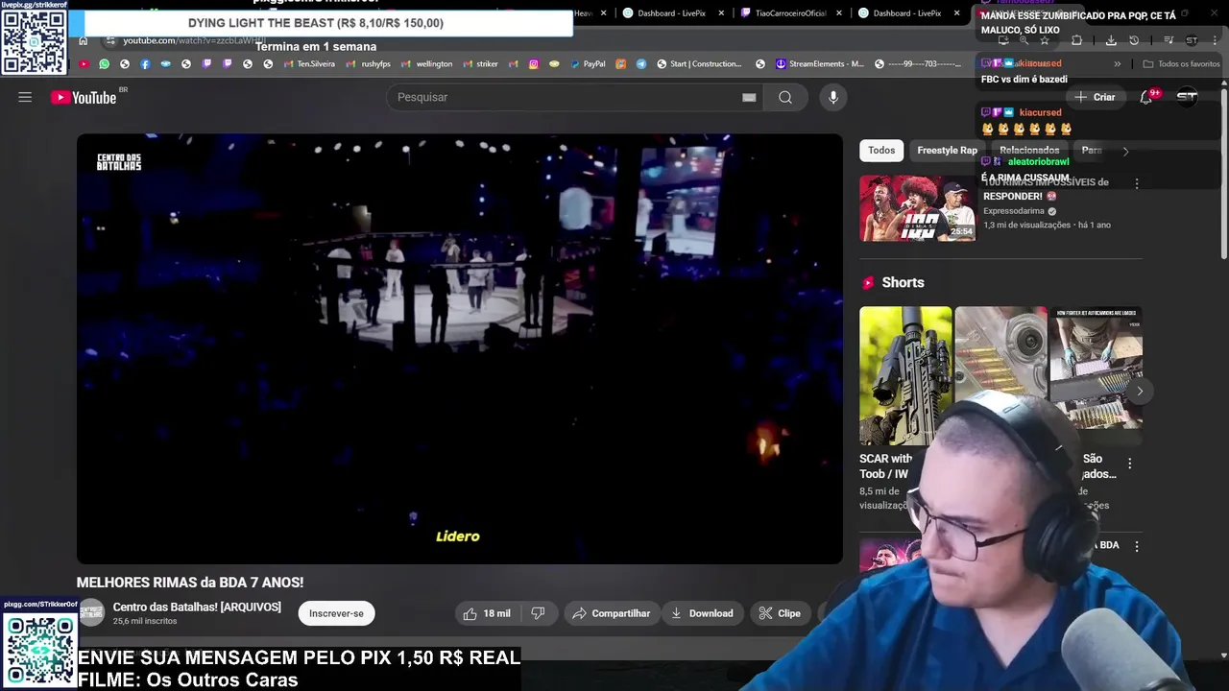Click the video title MELHORES RIMAS da BDA

190,583
